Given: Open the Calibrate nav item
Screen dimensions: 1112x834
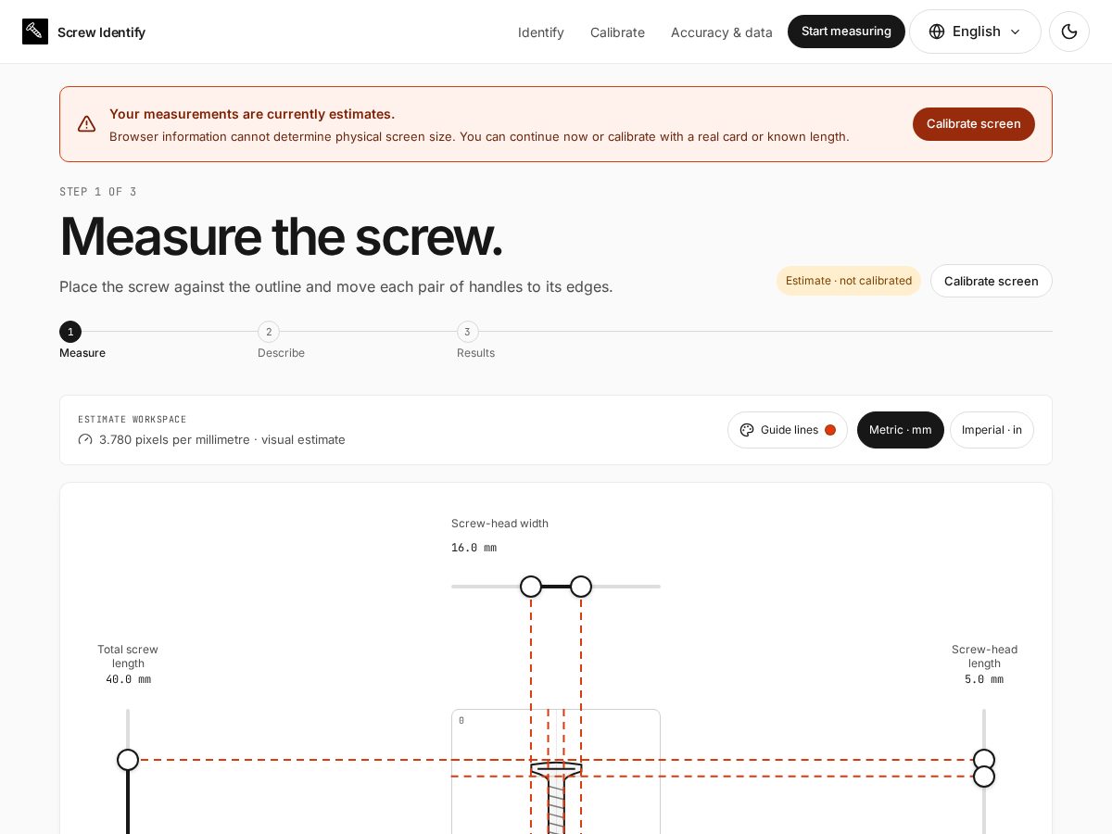Looking at the screenshot, I should click(x=617, y=32).
